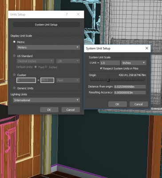Open the Inches system unit dropdown
Screen dimensions: 162x178
[x=134, y=63]
